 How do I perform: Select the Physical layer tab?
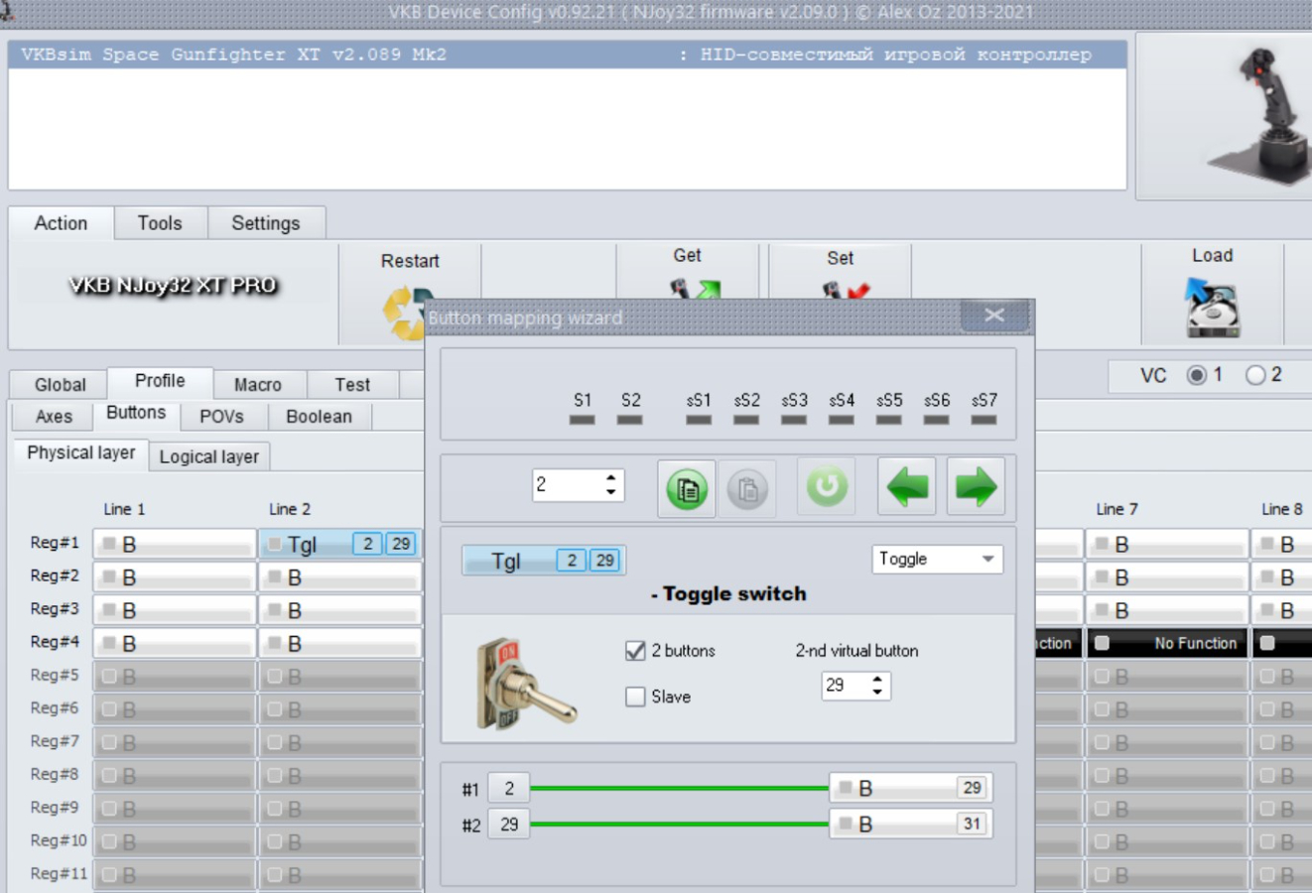[81, 453]
